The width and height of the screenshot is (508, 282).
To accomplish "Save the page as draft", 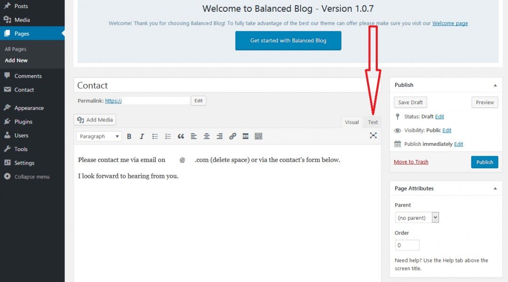I will 410,102.
